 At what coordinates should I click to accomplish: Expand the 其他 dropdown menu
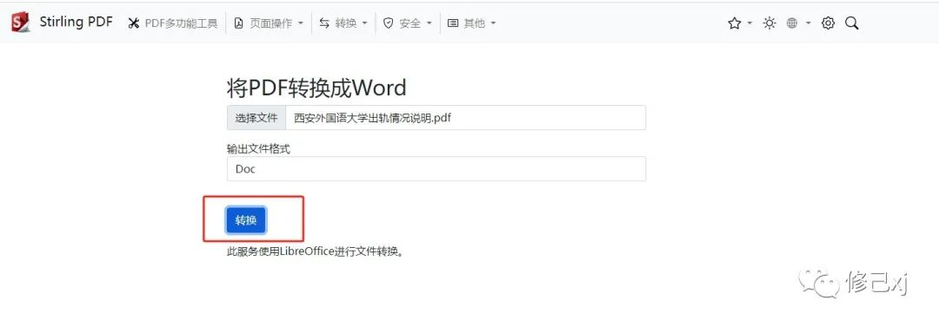click(x=472, y=23)
